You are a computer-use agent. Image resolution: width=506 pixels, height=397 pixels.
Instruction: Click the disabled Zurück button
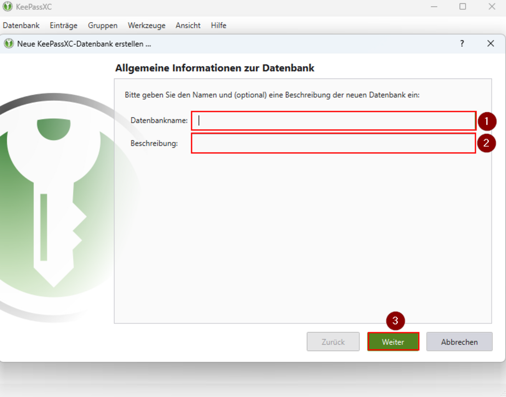click(333, 342)
